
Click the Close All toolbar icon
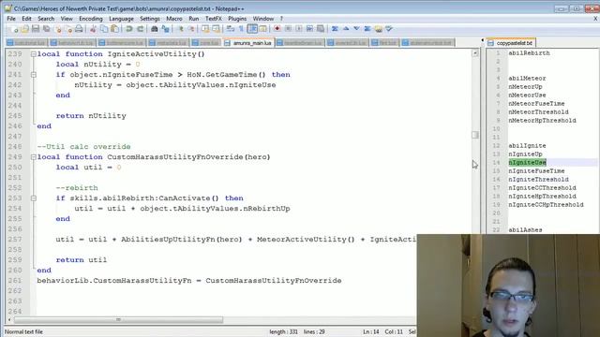pyautogui.click(x=68, y=29)
